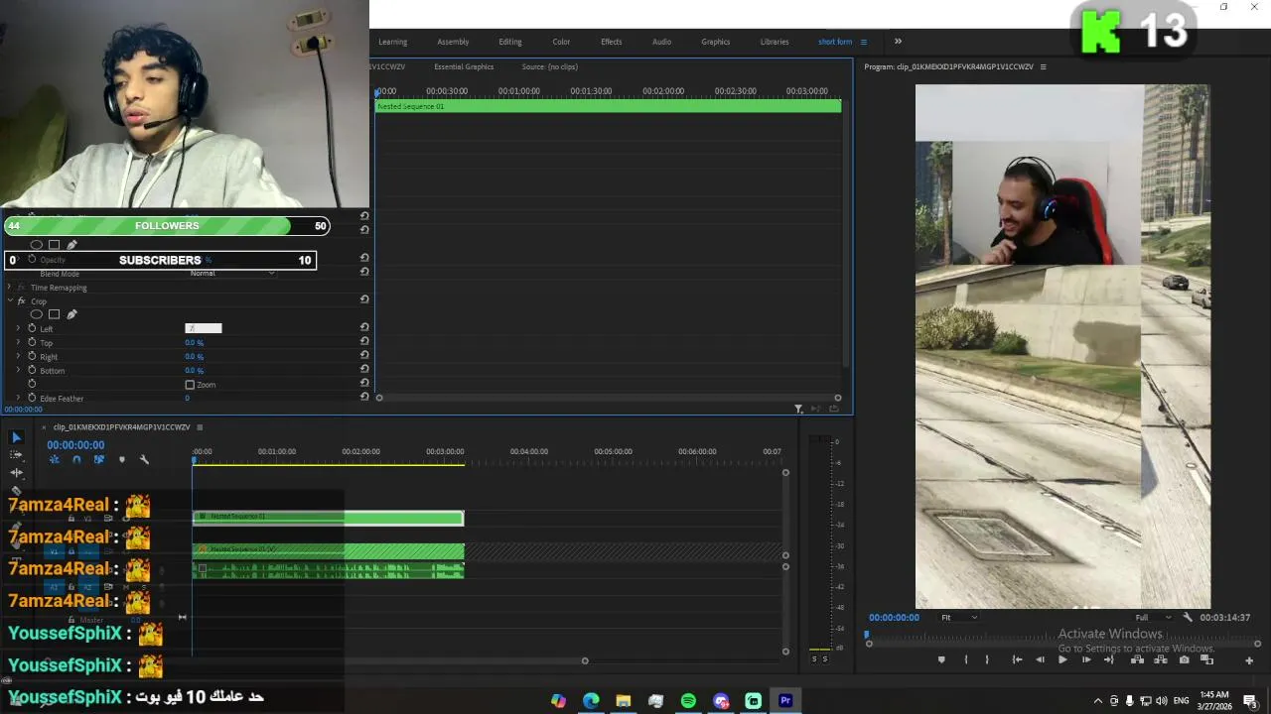
Task: Collapse the Crop effect group
Action: (9, 300)
